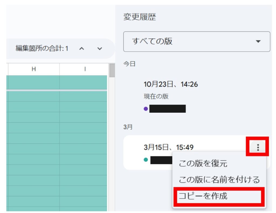Click the teal editor dot under 3月15日

coord(146,160)
